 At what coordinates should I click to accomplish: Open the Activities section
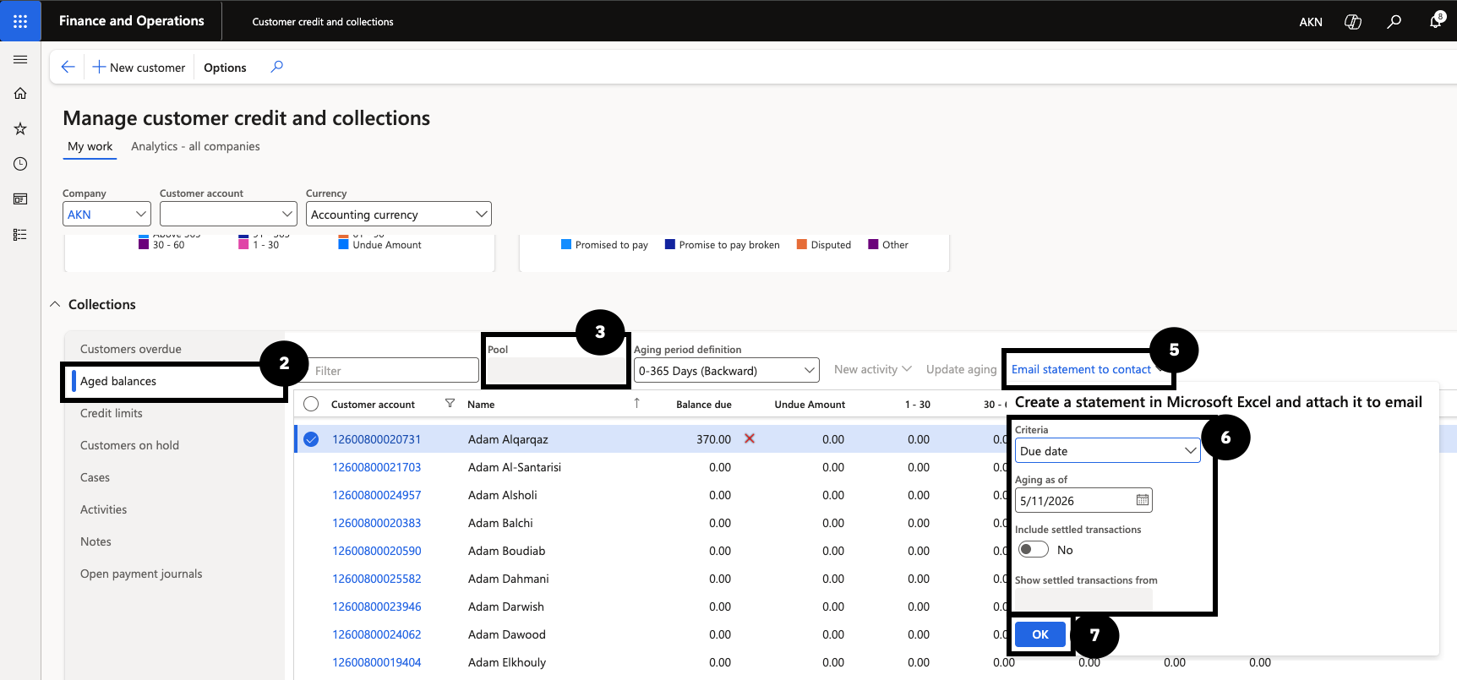pos(103,509)
